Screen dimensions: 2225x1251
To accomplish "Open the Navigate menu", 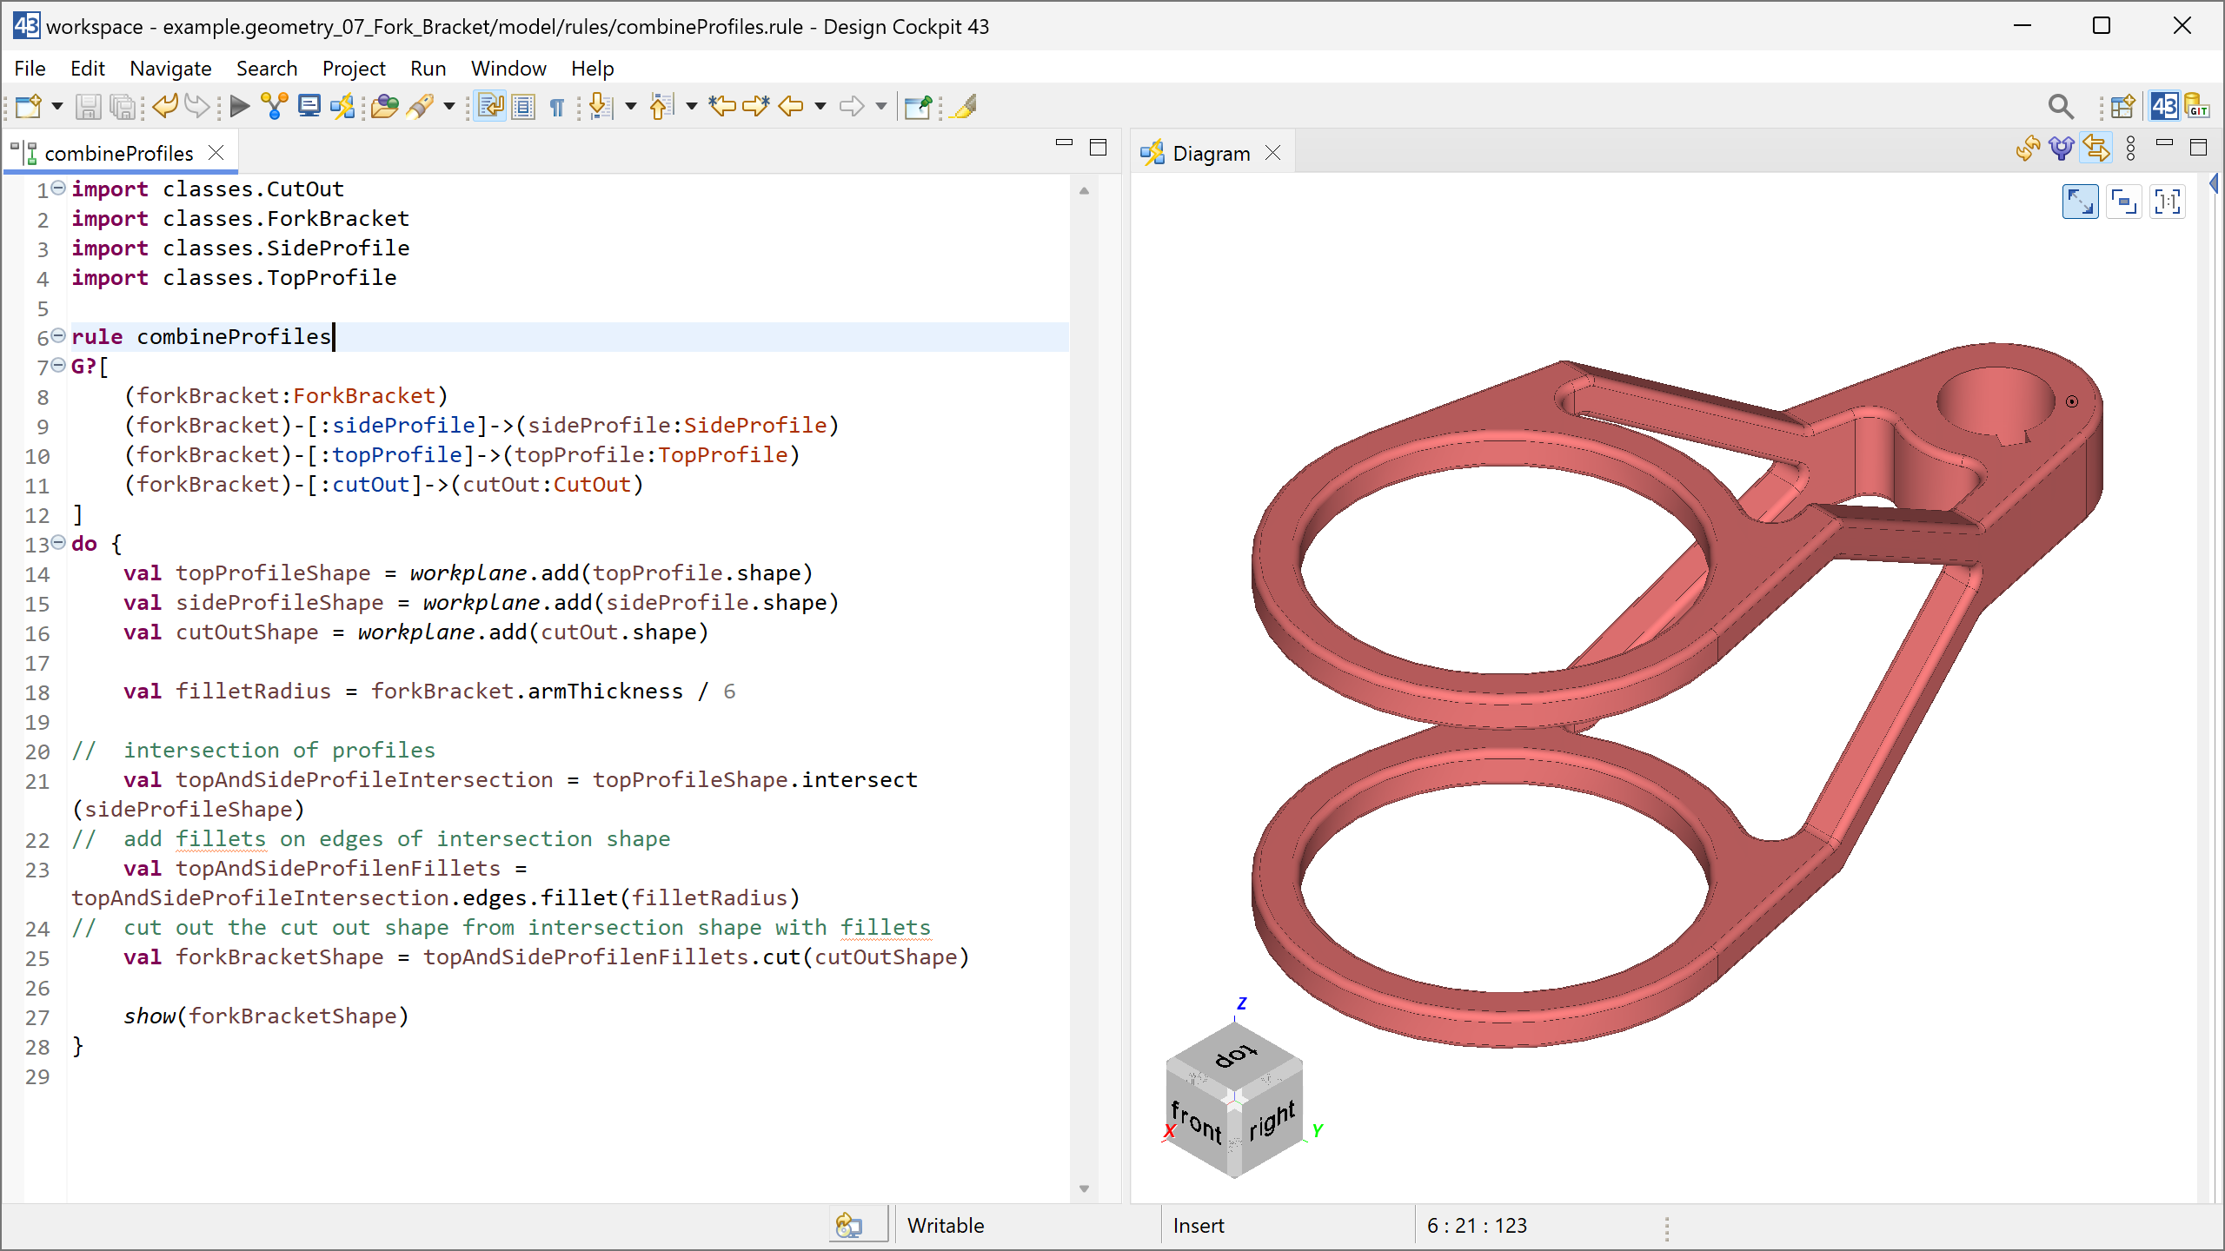I will (170, 68).
